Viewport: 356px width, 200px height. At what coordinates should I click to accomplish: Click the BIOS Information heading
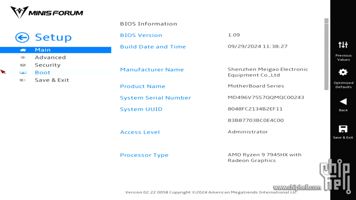(149, 24)
